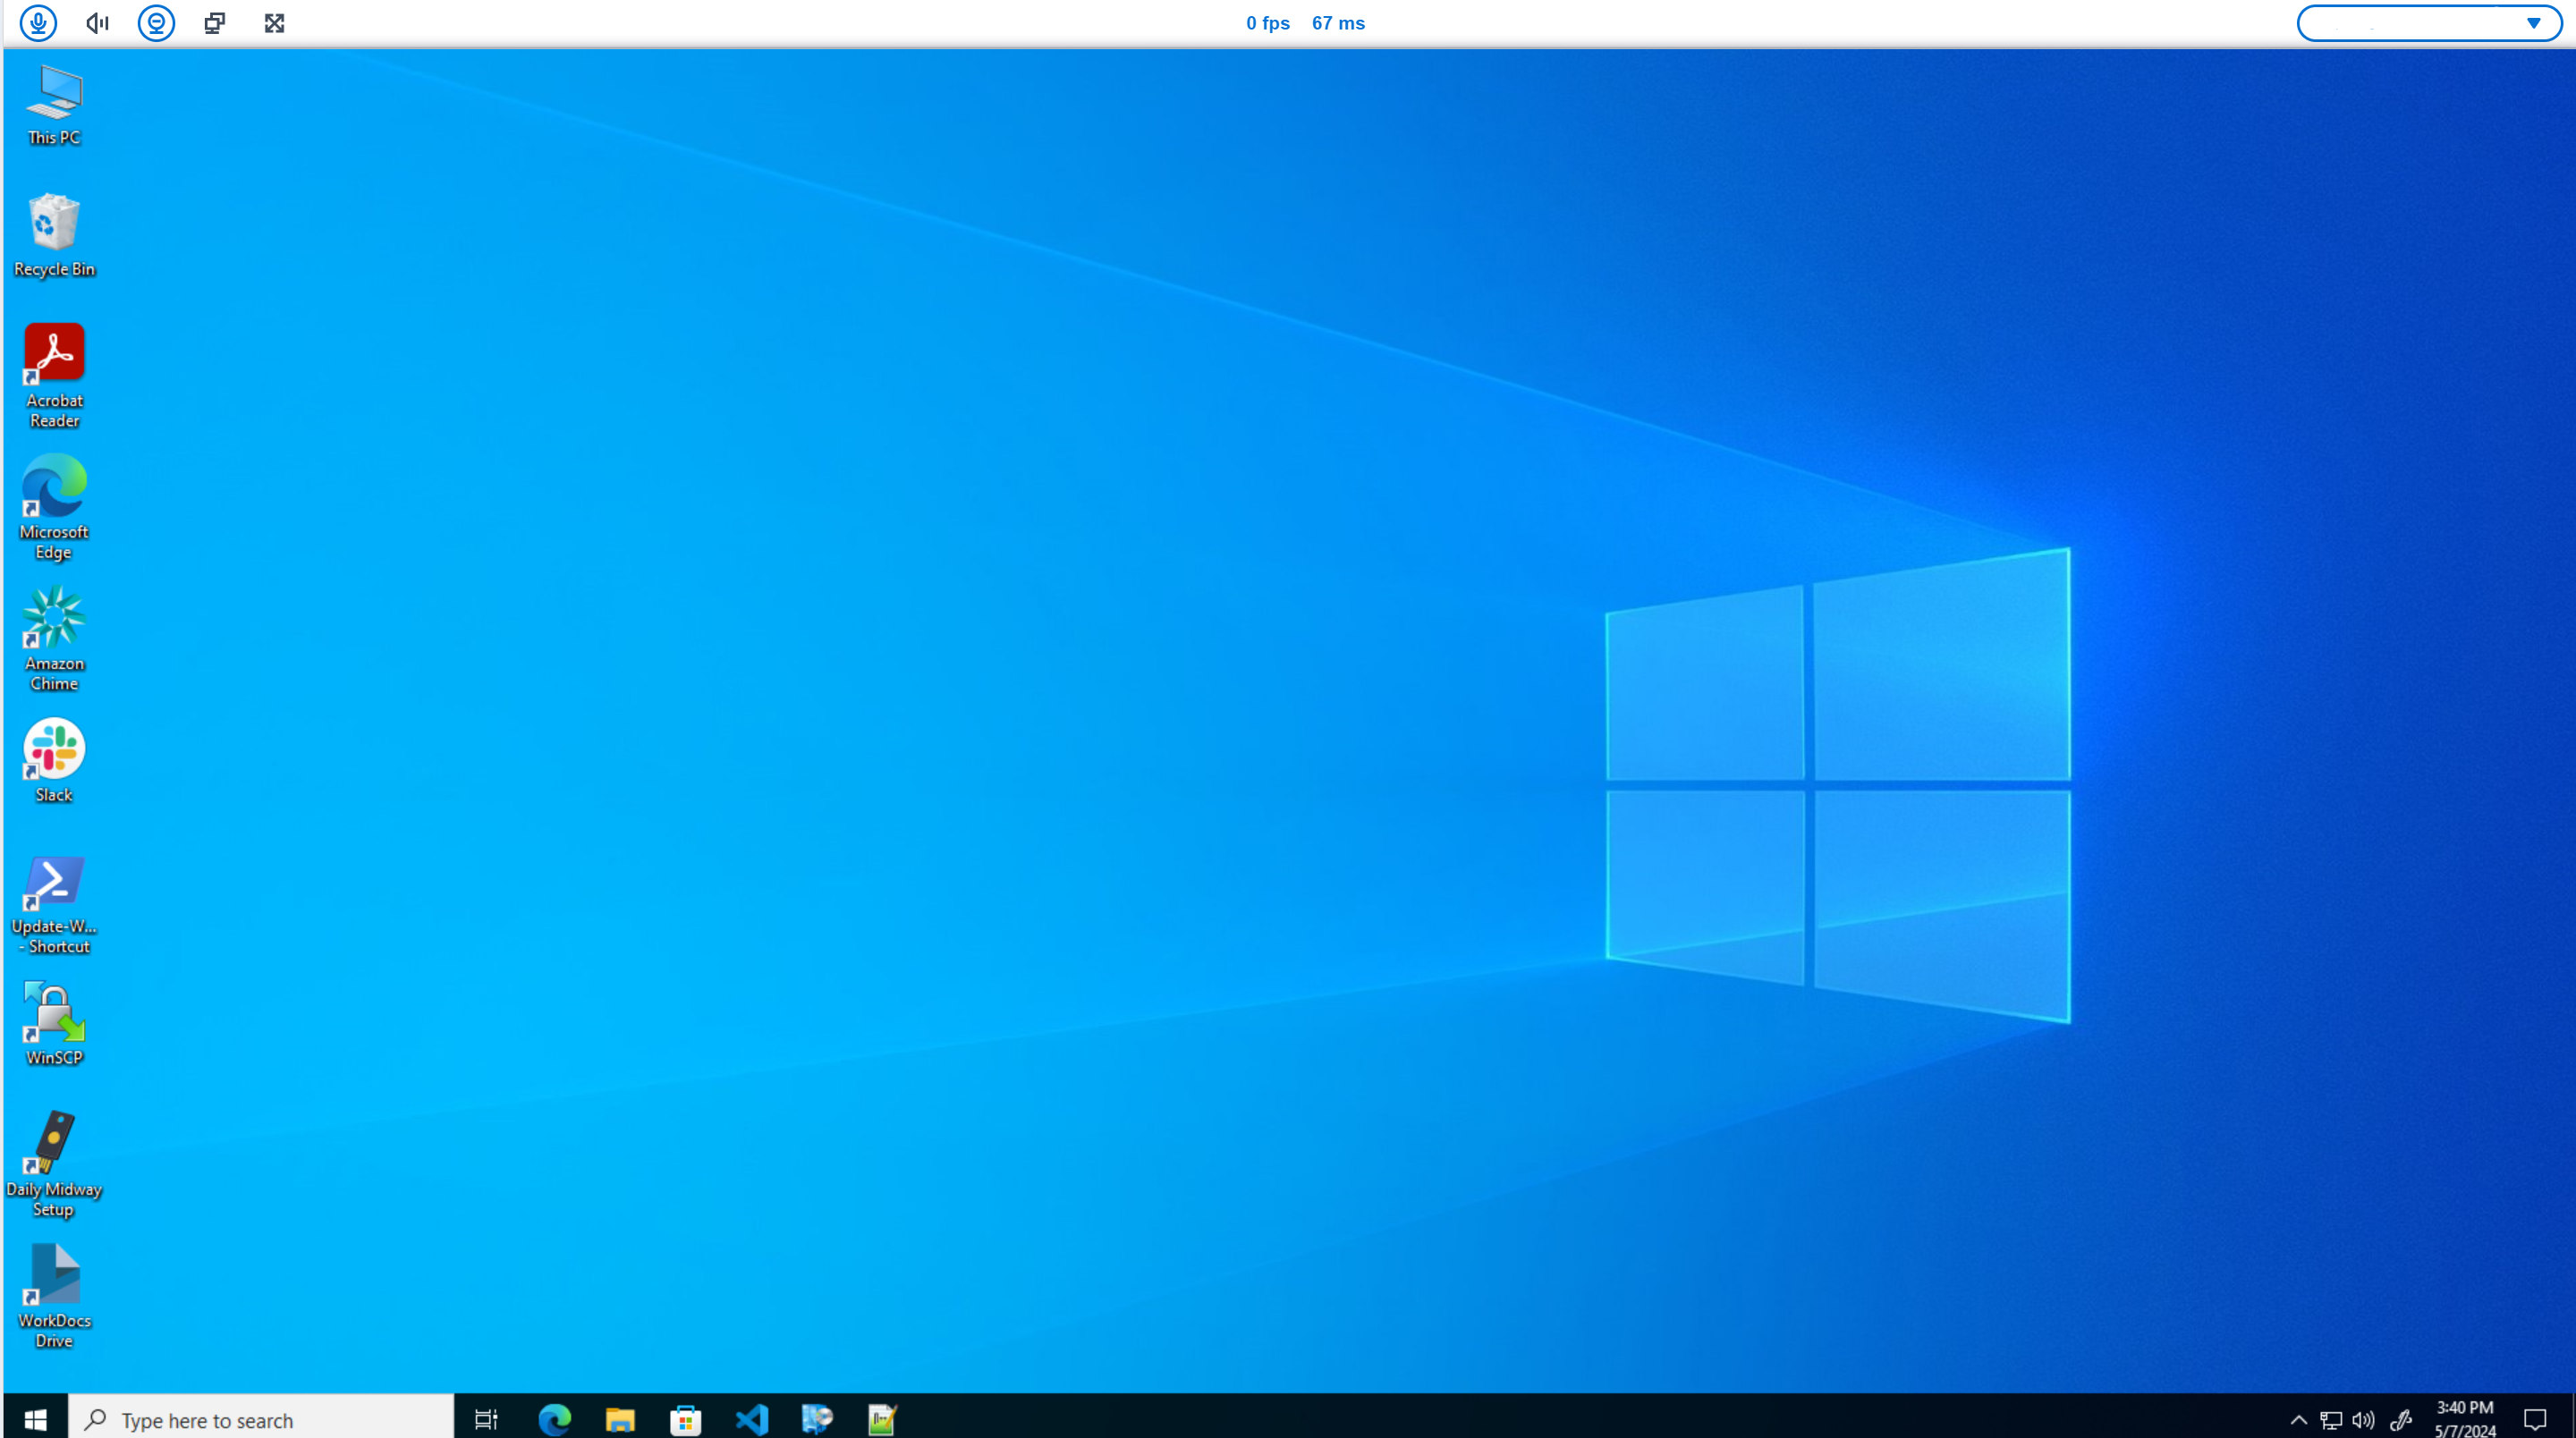Enable the webcam in the streaming toolbar
Image resolution: width=2576 pixels, height=1438 pixels.
click(156, 22)
